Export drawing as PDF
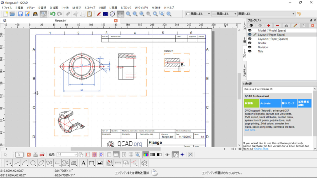The width and height of the screenshot is (317, 178). coord(42,155)
